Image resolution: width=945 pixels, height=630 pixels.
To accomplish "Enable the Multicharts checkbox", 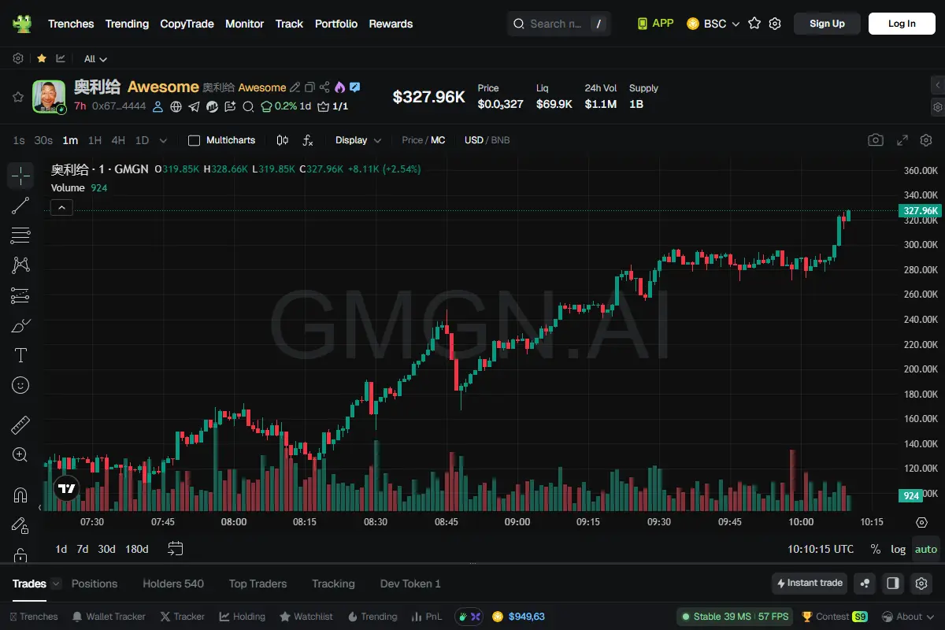I will click(194, 140).
